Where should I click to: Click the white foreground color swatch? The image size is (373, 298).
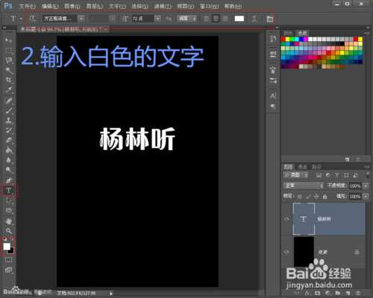pos(7,246)
